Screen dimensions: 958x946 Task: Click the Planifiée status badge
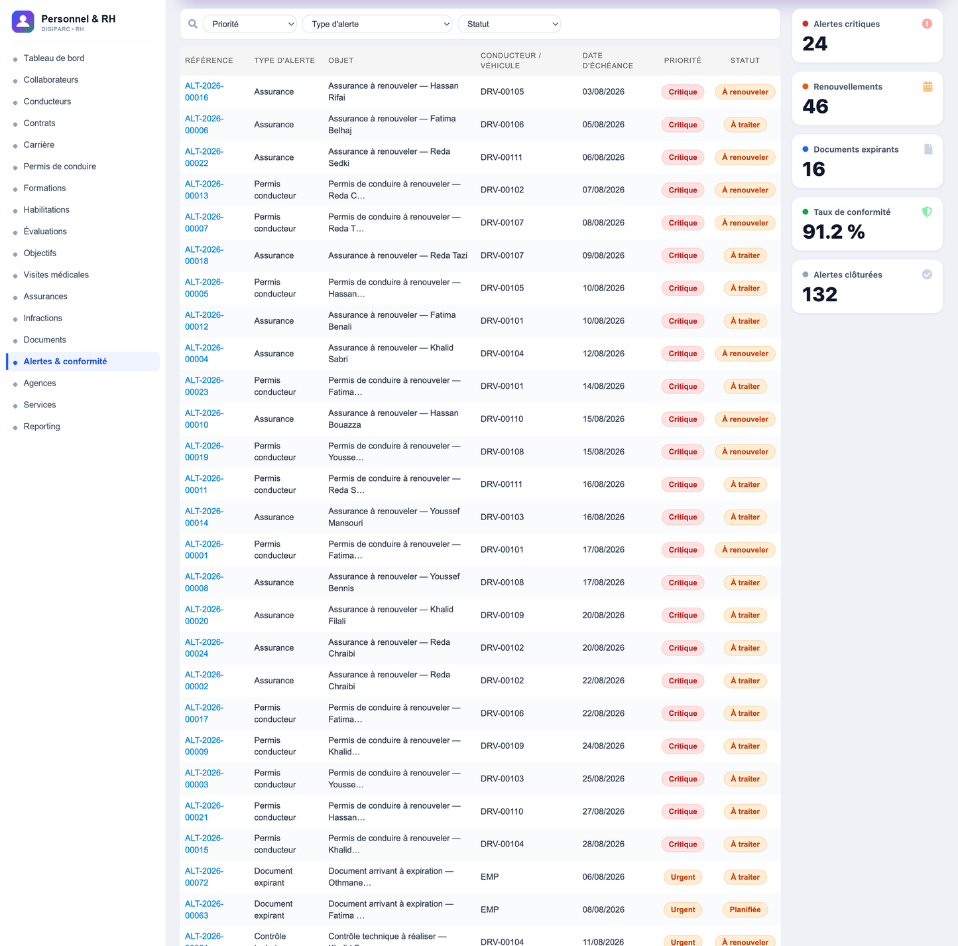pos(745,910)
